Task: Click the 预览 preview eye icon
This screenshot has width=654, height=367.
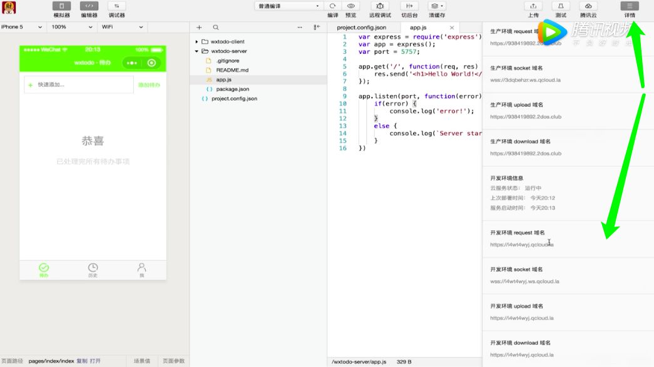Action: point(350,6)
